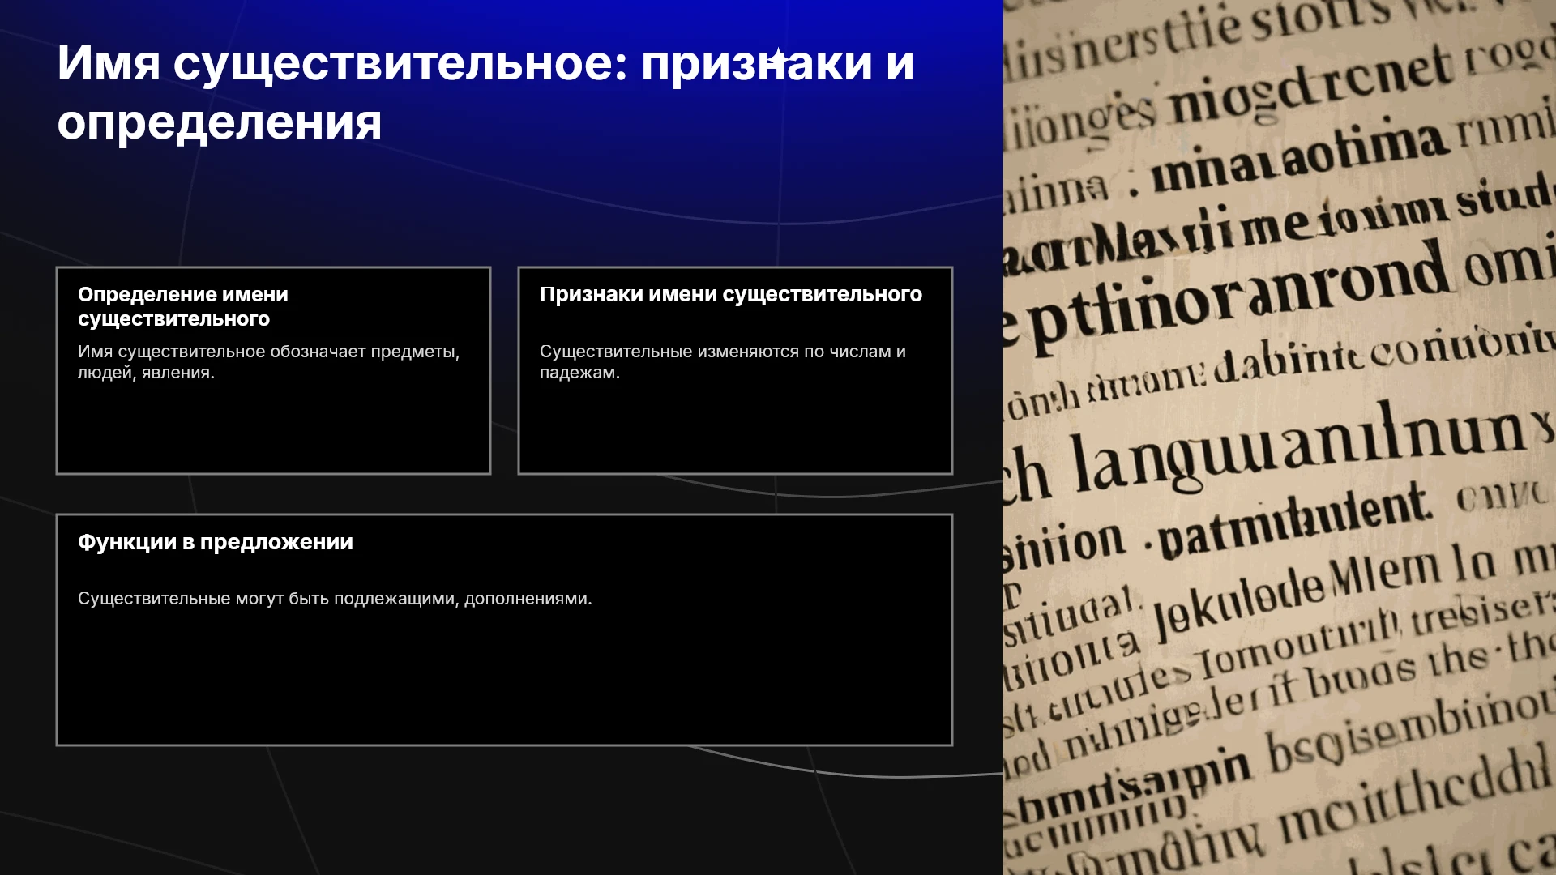Select the 'Функции в предложении' heading

click(x=216, y=542)
